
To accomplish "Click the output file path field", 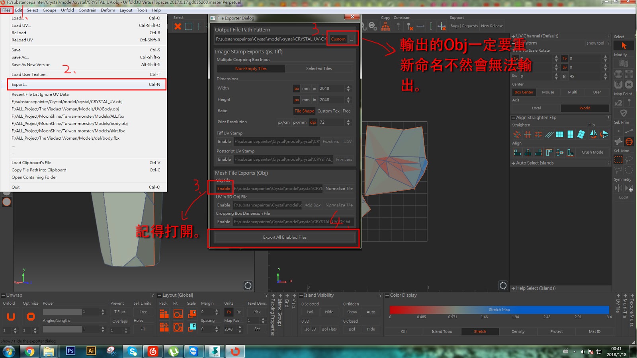I will click(x=271, y=39).
